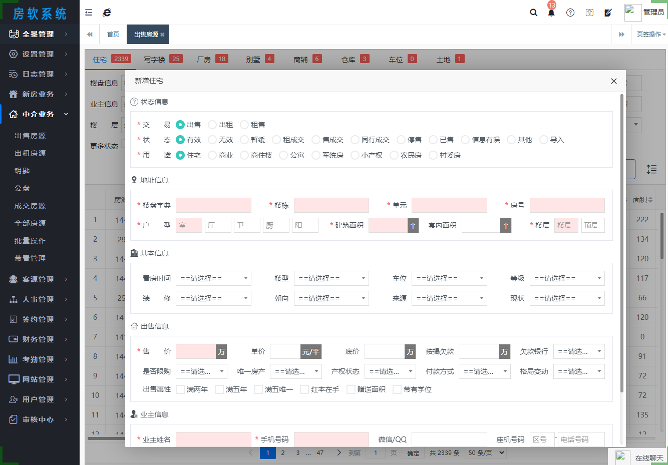The image size is (668, 465).
Task: Open the 欠款银行 dropdown
Action: 579,351
